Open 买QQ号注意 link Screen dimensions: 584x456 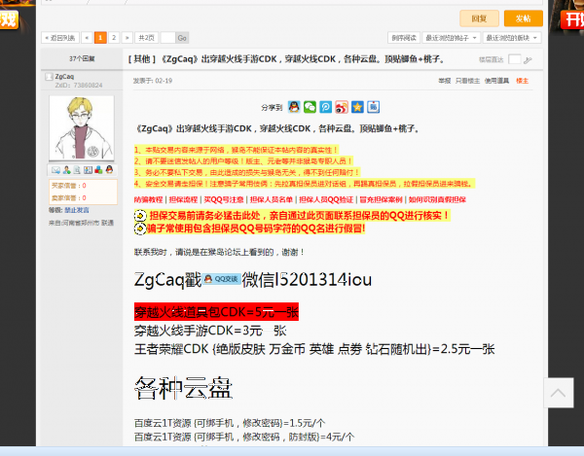pyautogui.click(x=224, y=199)
